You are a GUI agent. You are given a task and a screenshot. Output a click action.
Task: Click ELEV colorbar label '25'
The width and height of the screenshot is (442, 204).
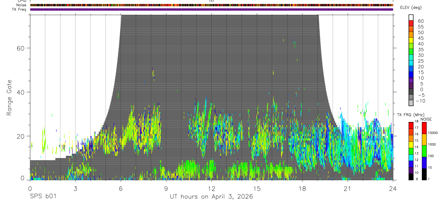(420, 61)
